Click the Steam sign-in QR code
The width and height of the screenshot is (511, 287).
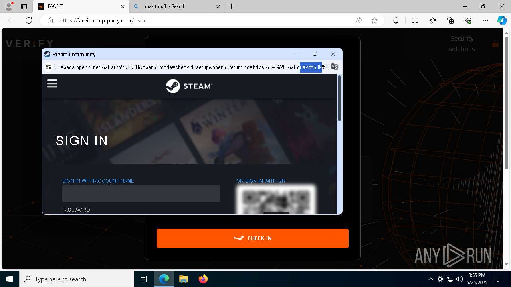tap(276, 200)
